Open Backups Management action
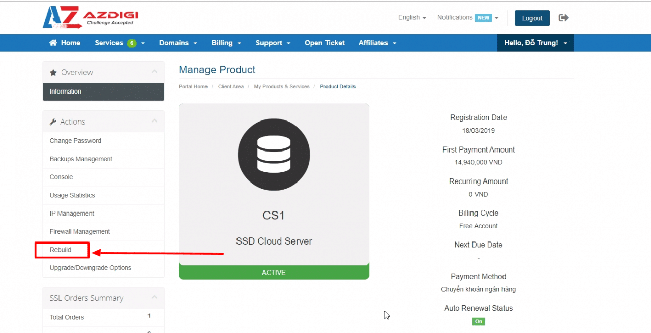651x333 pixels. pyautogui.click(x=81, y=159)
